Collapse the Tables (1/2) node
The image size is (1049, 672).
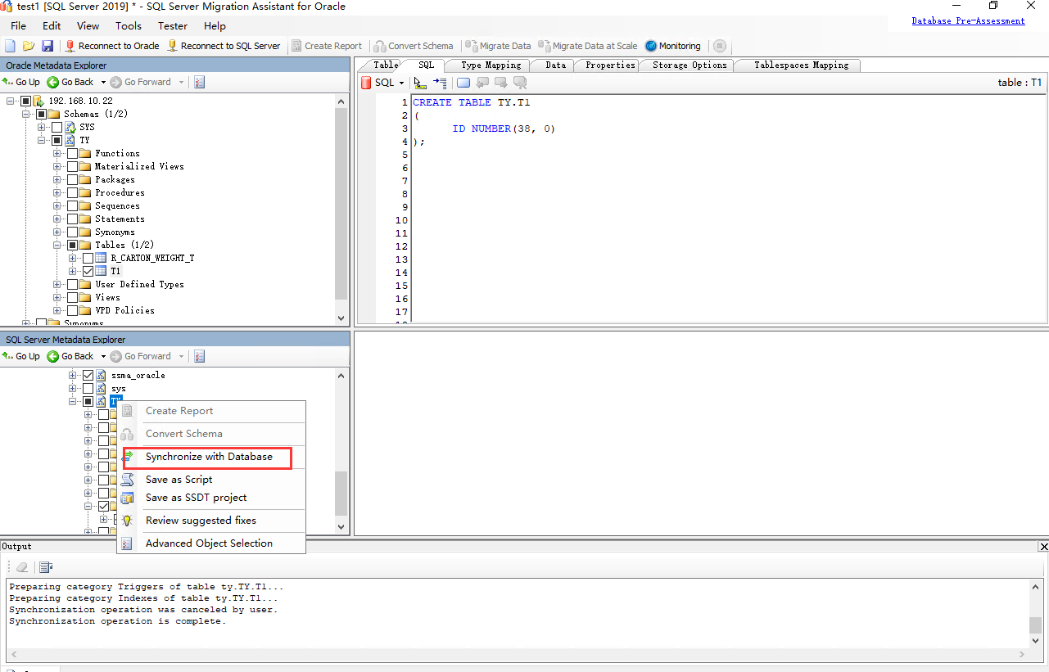tap(57, 245)
